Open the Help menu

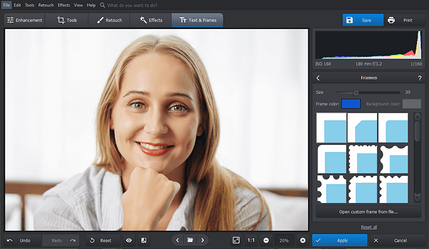tap(91, 5)
